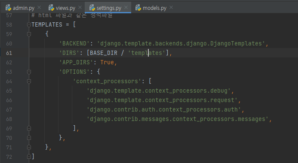Close the admin.py tab

[x=39, y=7]
